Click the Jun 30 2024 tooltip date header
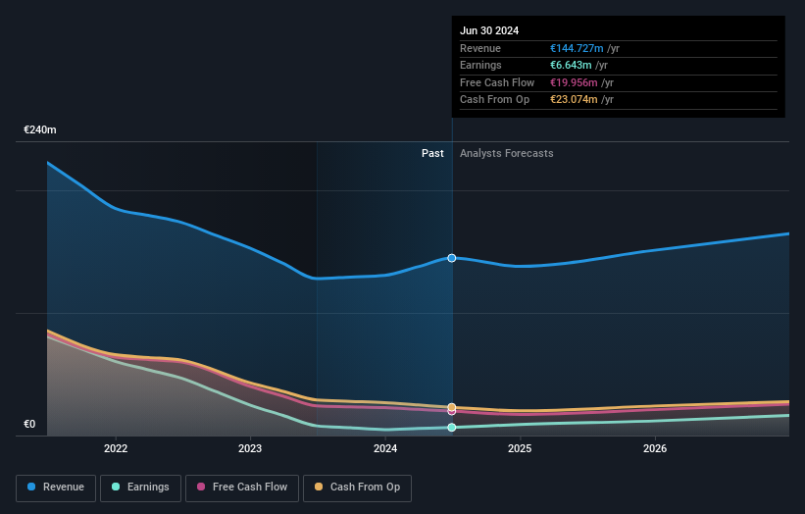 pyautogui.click(x=489, y=30)
